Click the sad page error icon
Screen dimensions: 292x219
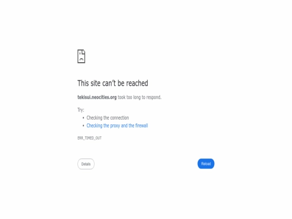(81, 56)
